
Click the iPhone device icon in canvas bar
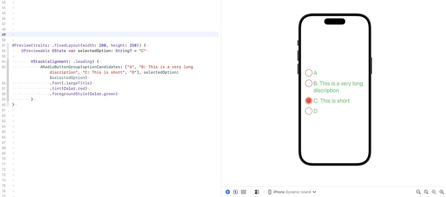(x=270, y=192)
